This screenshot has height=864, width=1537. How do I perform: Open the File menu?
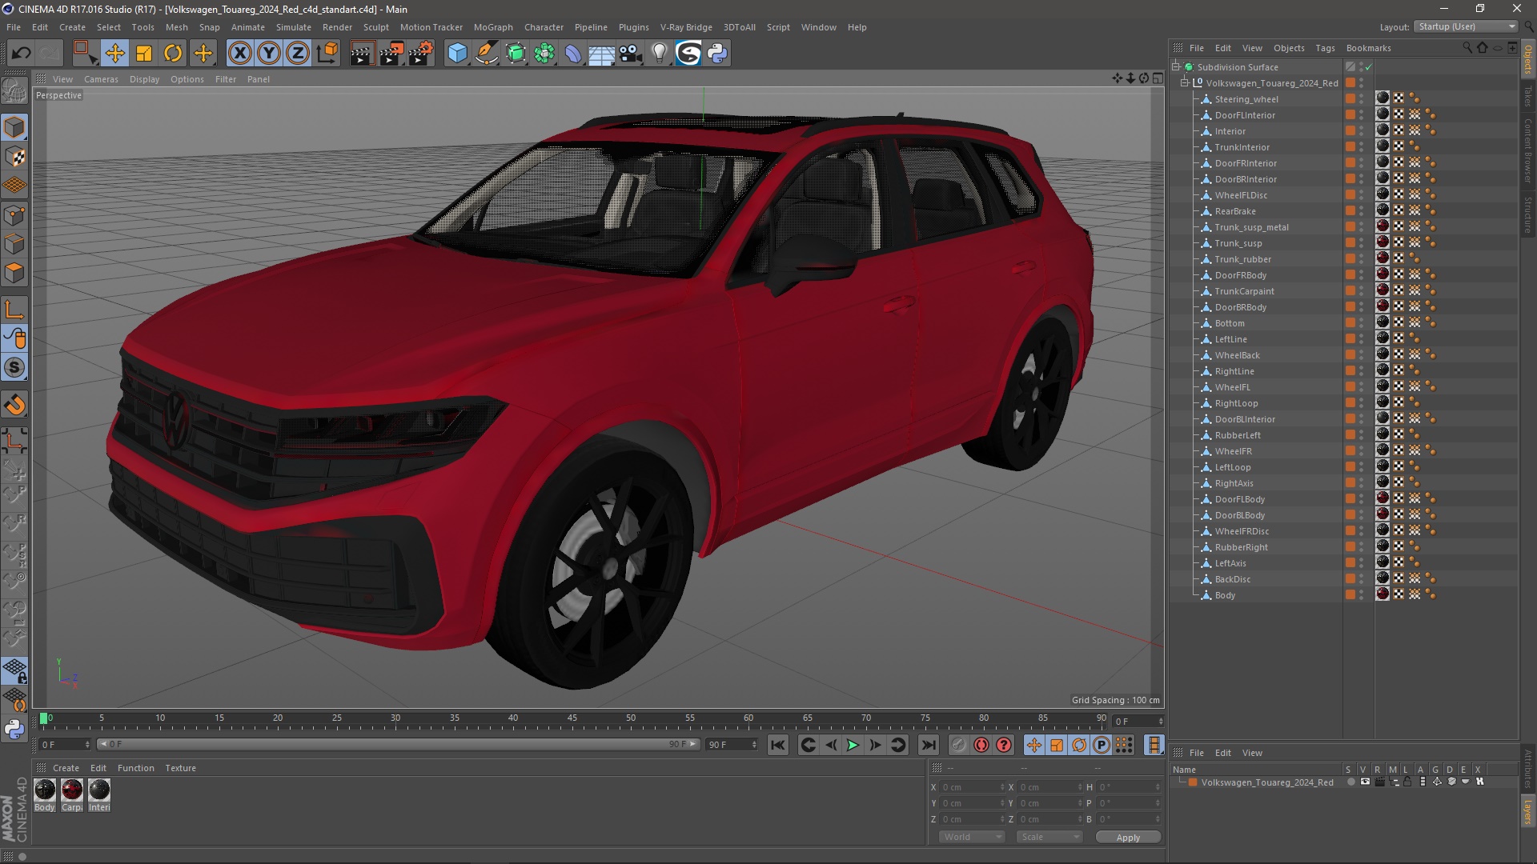coord(14,27)
